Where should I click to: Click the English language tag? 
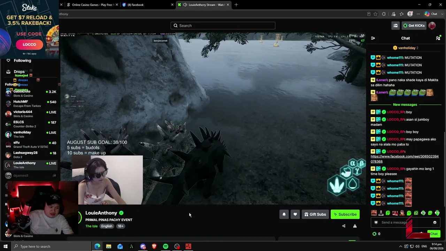tap(107, 226)
